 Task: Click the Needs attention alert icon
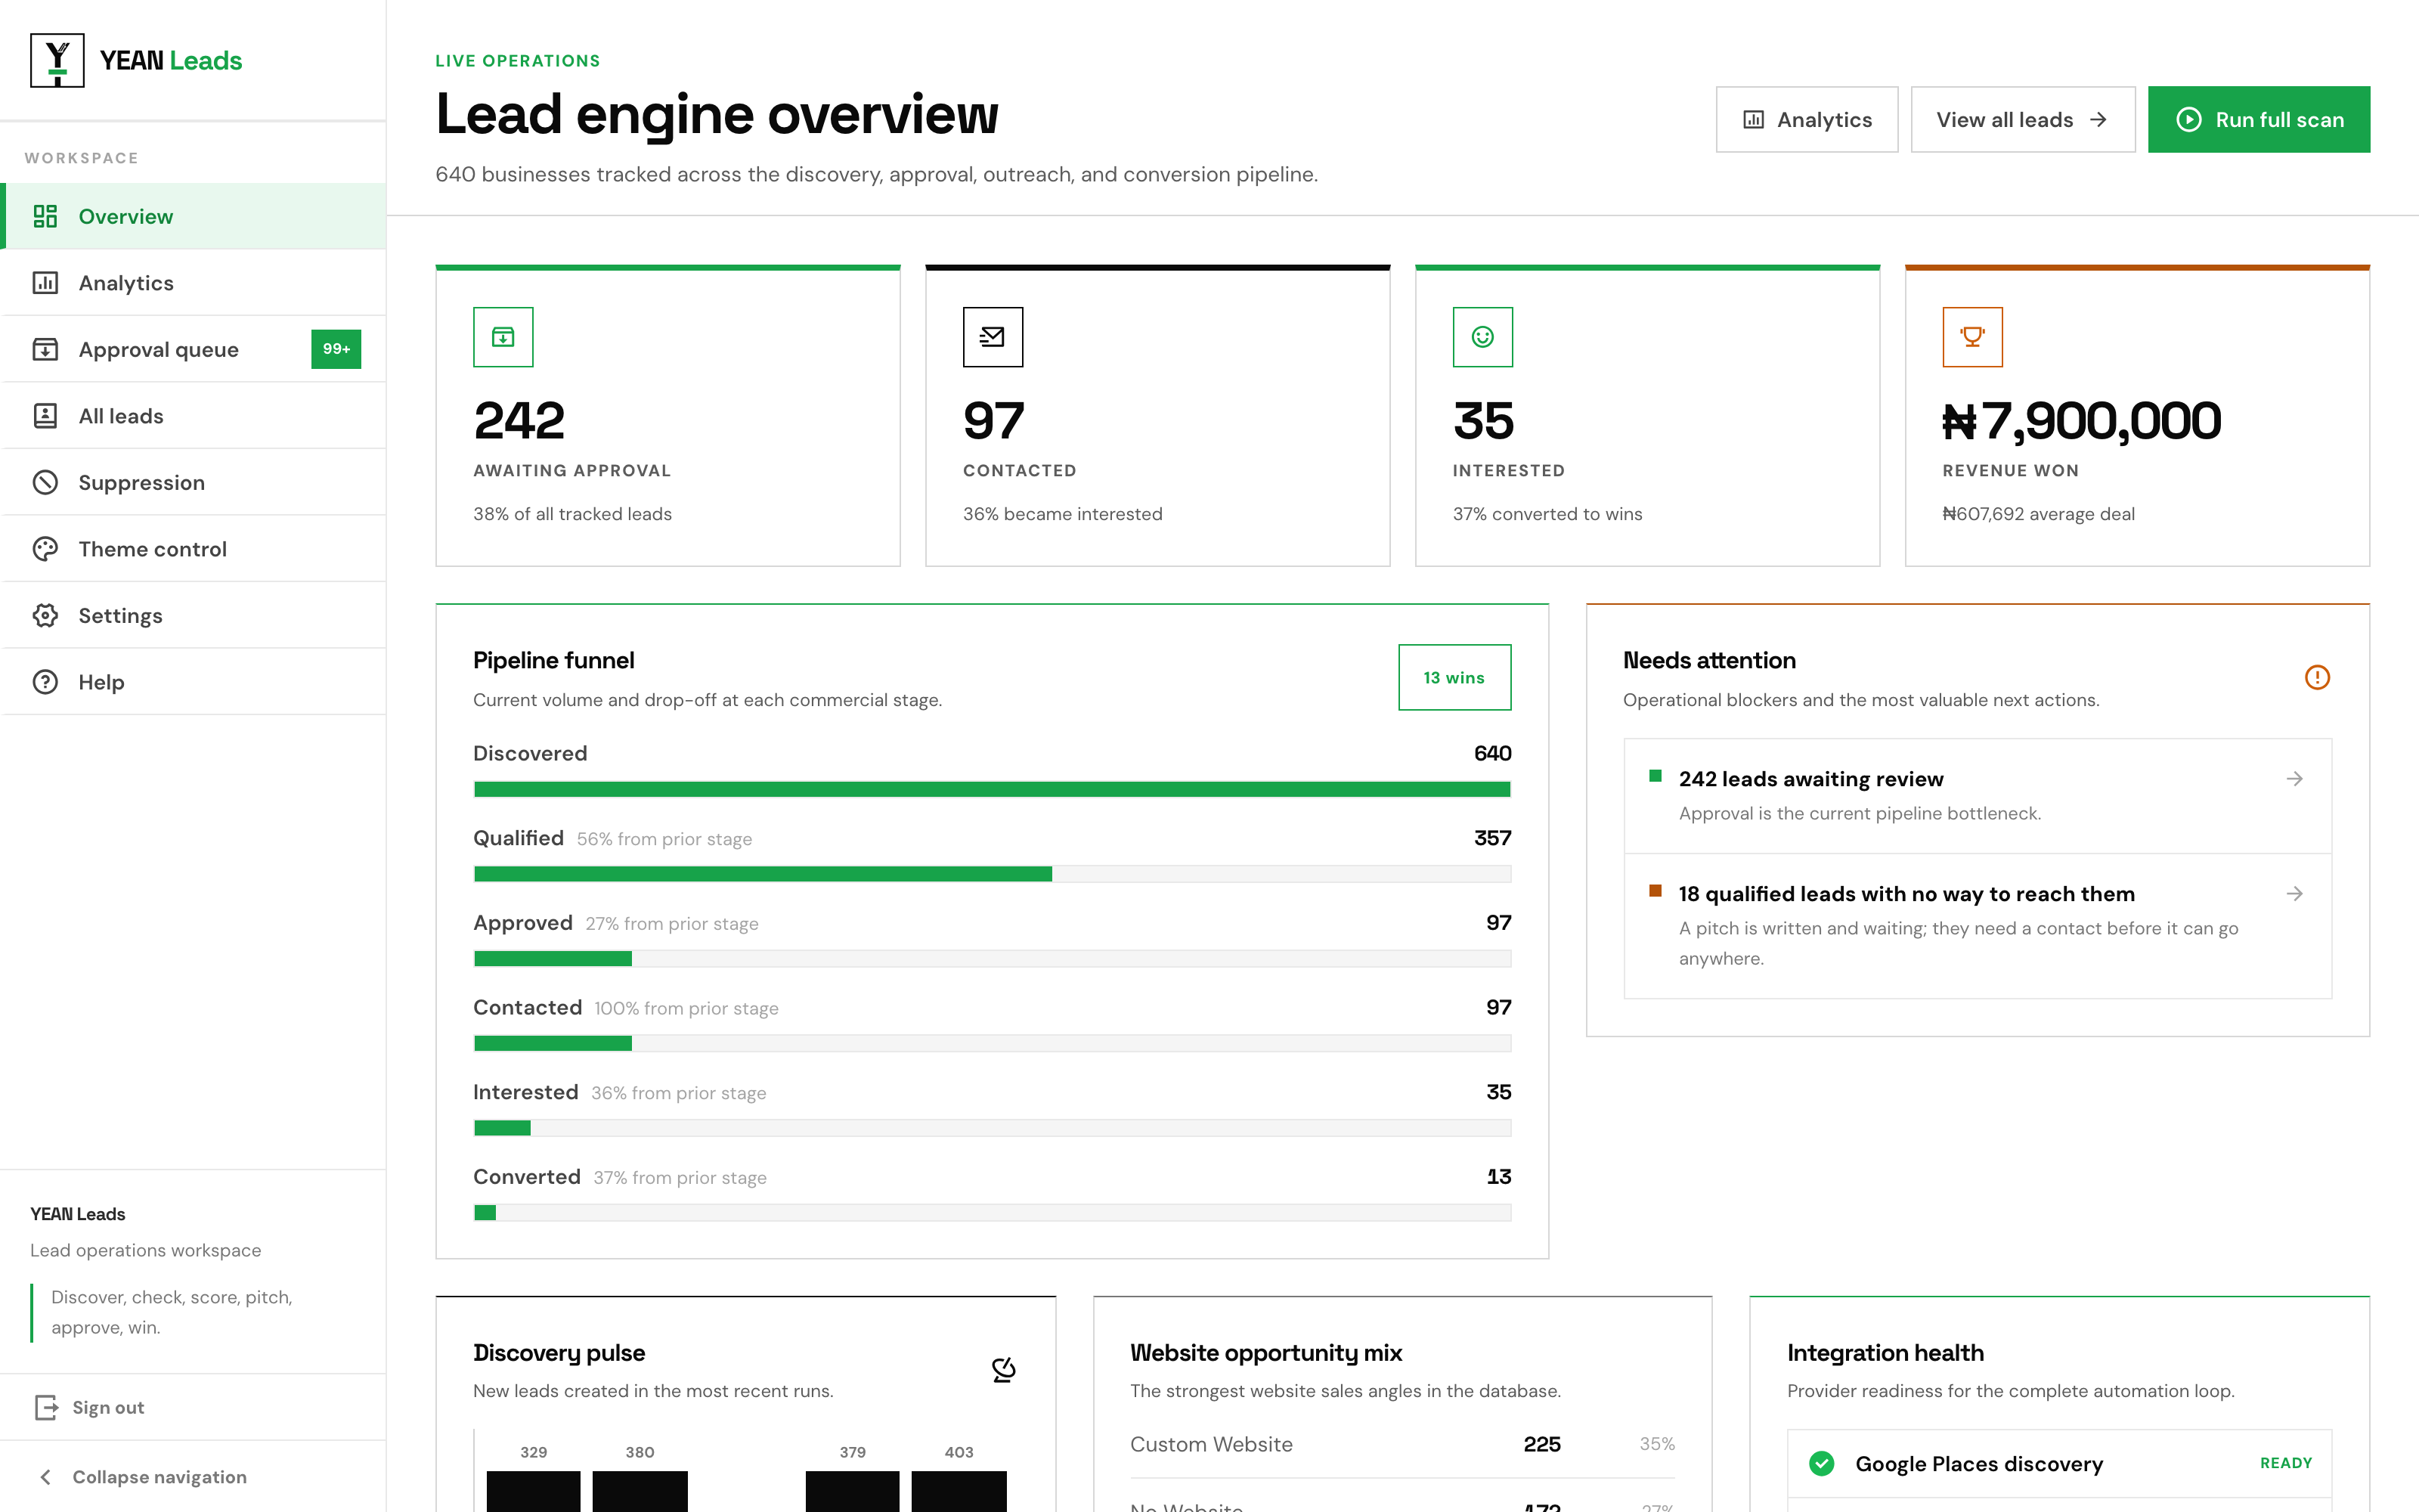coord(2317,677)
